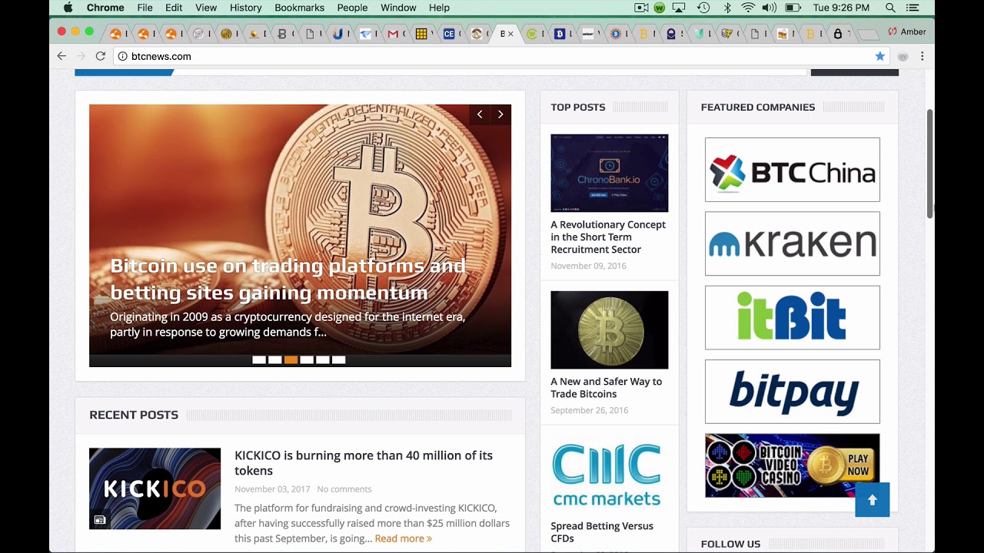This screenshot has width=984, height=553.
Task: Open the File menu
Action: pos(145,8)
